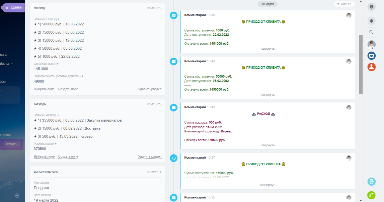This screenshot has height=202, width=384.
Task: Open the help question mark icon
Action: click(x=371, y=7)
